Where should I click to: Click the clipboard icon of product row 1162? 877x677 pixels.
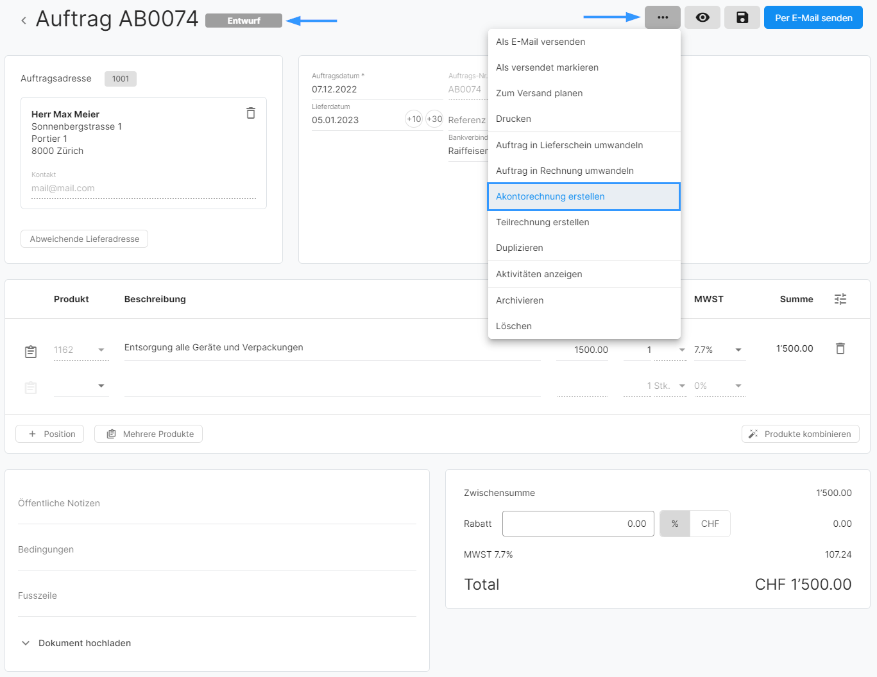31,352
